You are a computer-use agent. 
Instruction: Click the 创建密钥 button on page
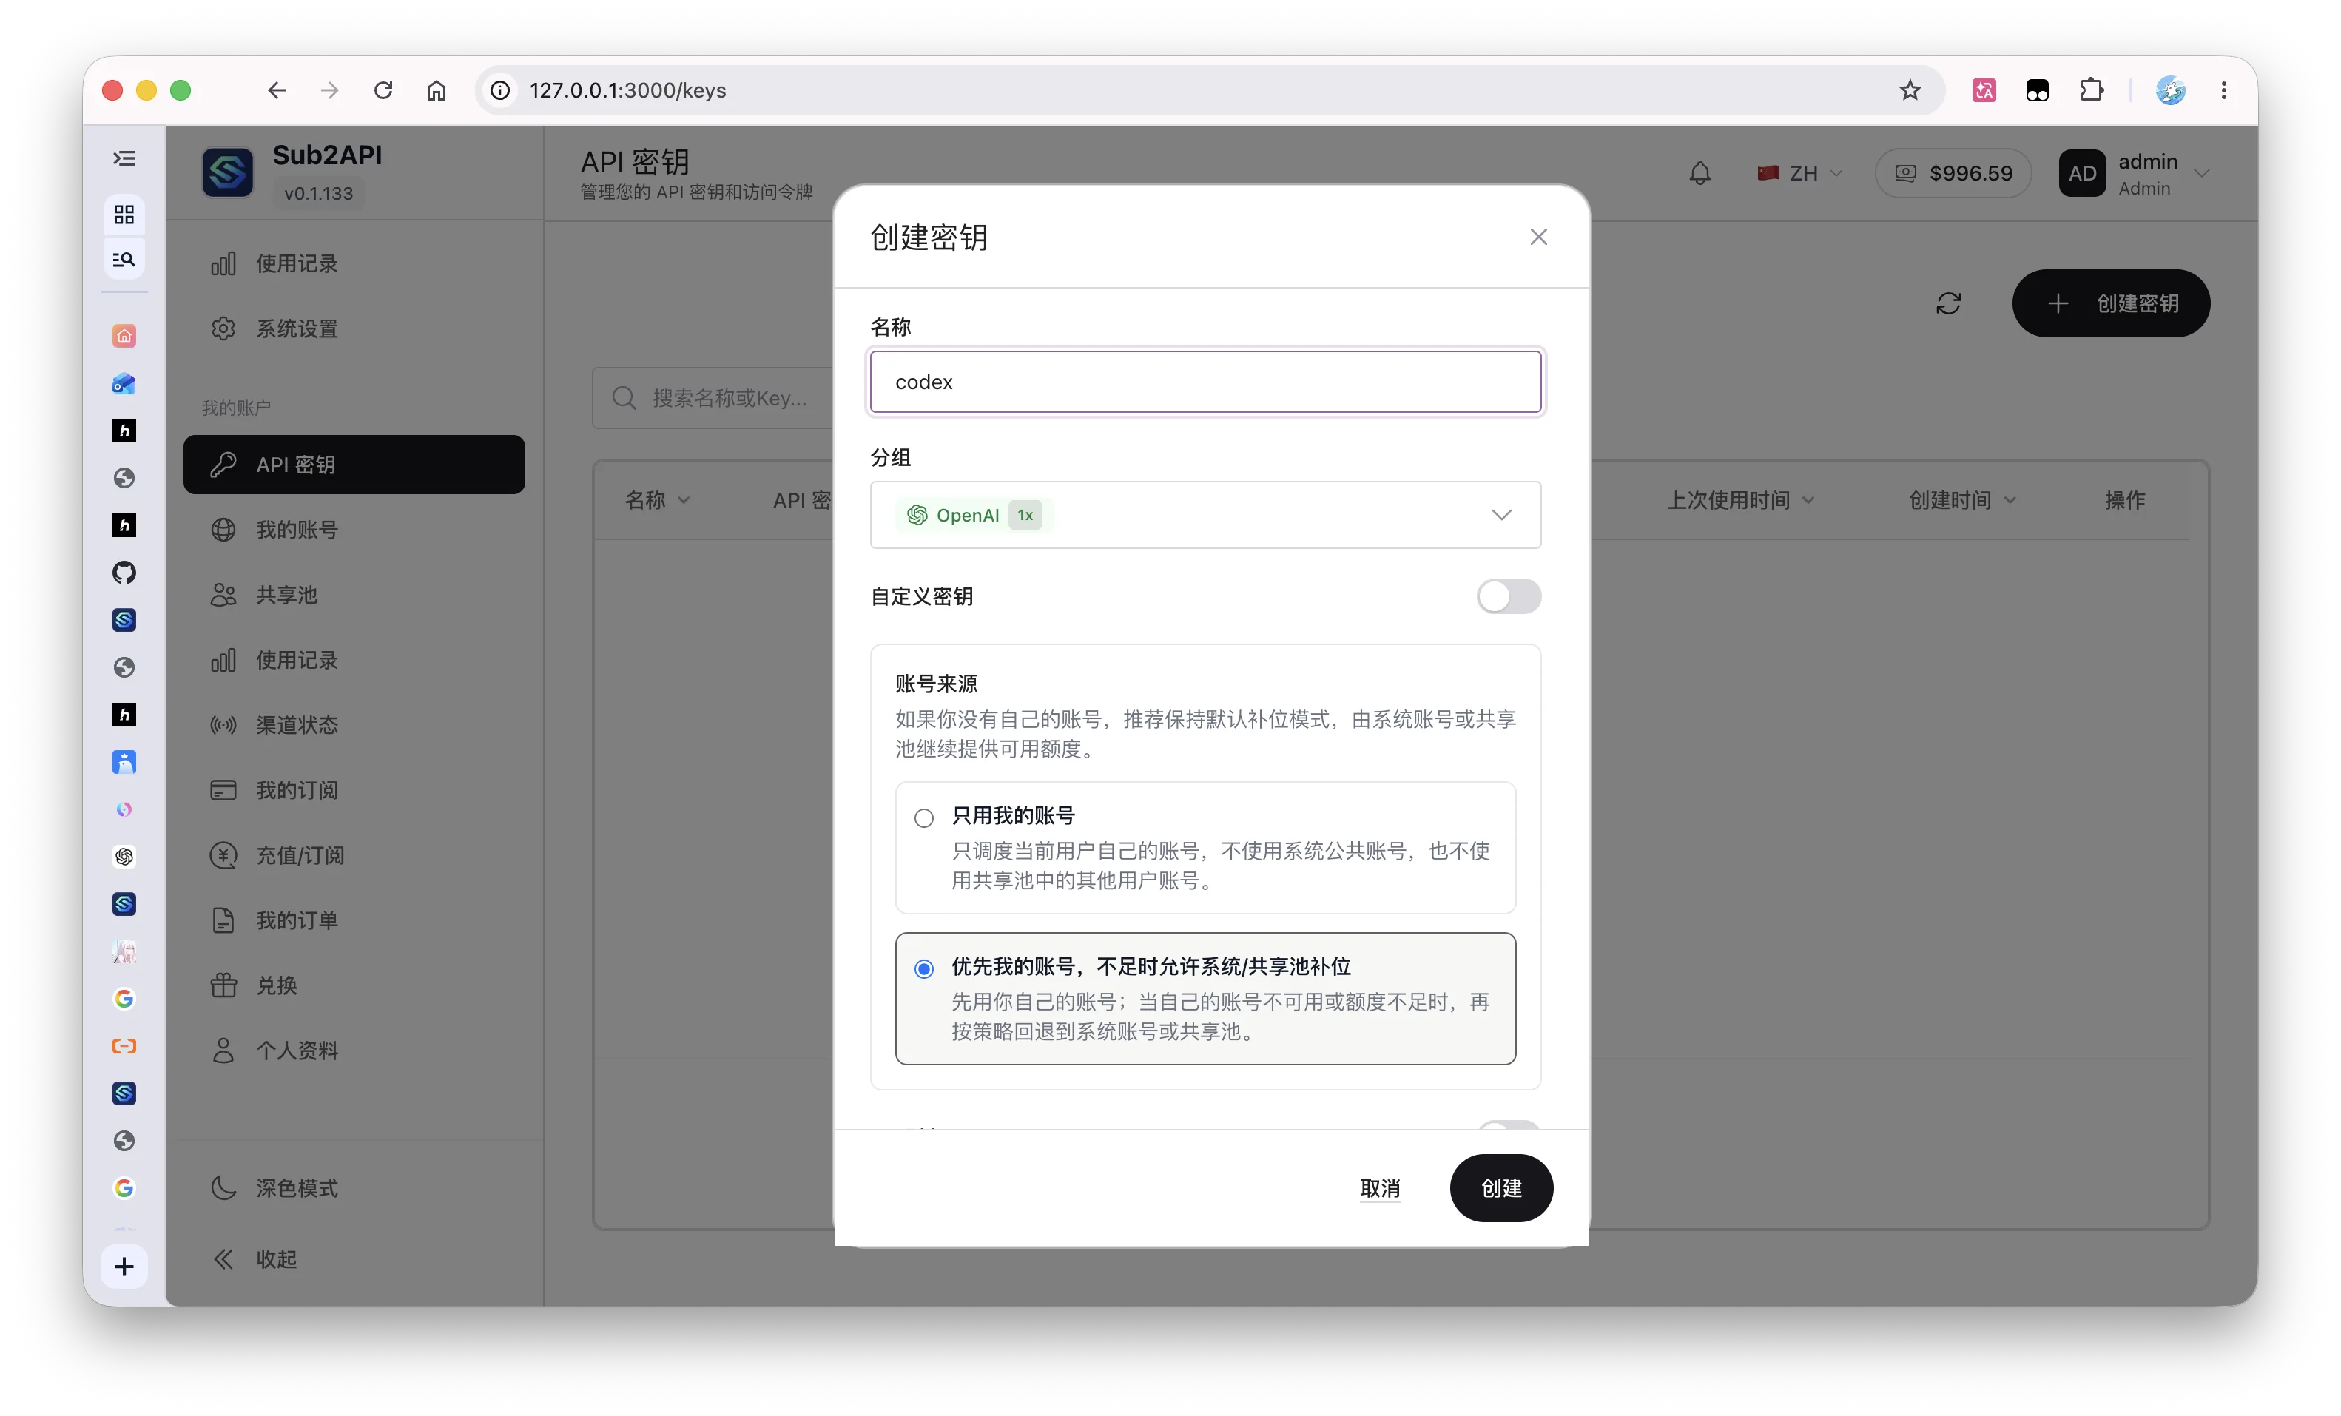pyautogui.click(x=2110, y=303)
